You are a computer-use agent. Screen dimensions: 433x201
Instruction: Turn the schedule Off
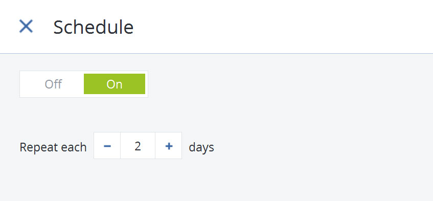[x=53, y=84]
